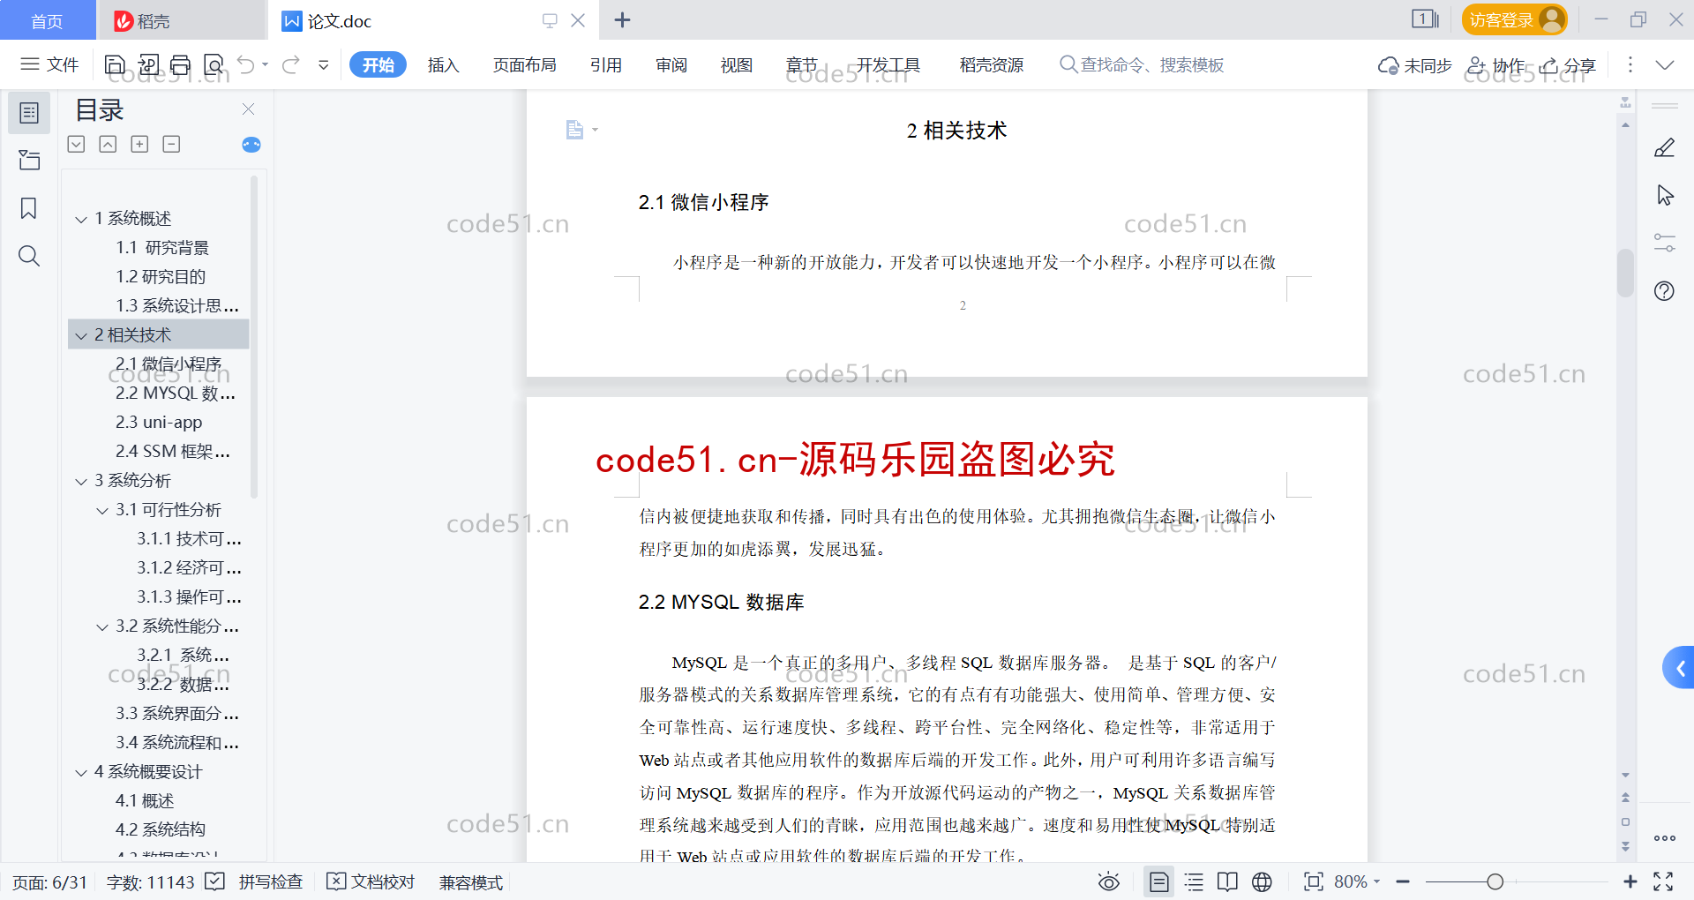The width and height of the screenshot is (1694, 900).
Task: Click the 字数: 11143 word count
Action: click(150, 881)
